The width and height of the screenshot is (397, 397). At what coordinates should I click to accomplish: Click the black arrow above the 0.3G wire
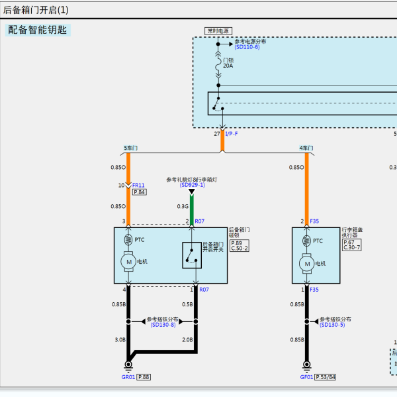coord(192,192)
